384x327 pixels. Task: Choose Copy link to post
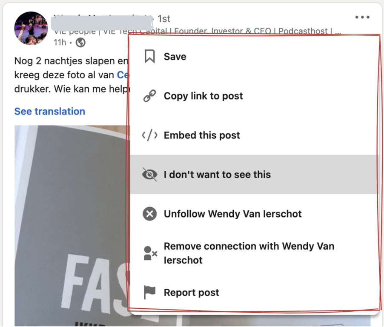click(x=255, y=96)
